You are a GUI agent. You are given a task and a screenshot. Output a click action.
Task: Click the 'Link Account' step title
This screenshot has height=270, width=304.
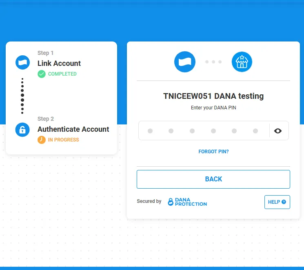point(59,63)
